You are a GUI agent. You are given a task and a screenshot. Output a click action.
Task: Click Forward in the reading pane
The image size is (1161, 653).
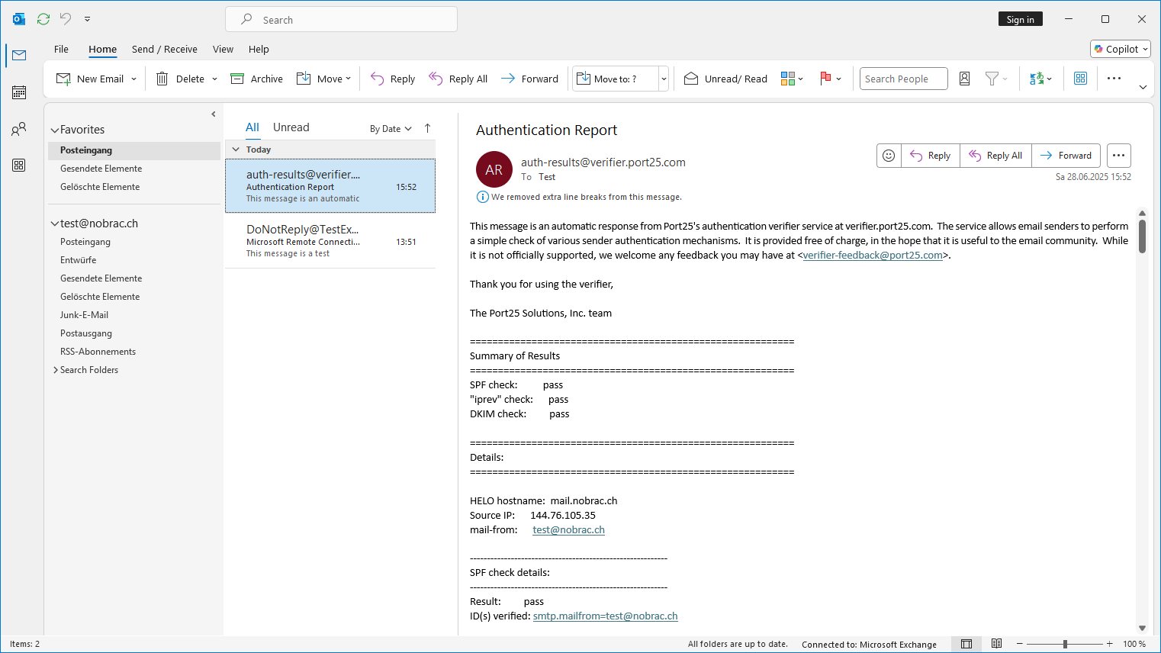tap(1066, 156)
